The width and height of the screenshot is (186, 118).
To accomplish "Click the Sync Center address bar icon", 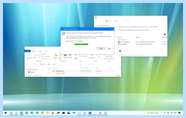I will click(106, 21).
